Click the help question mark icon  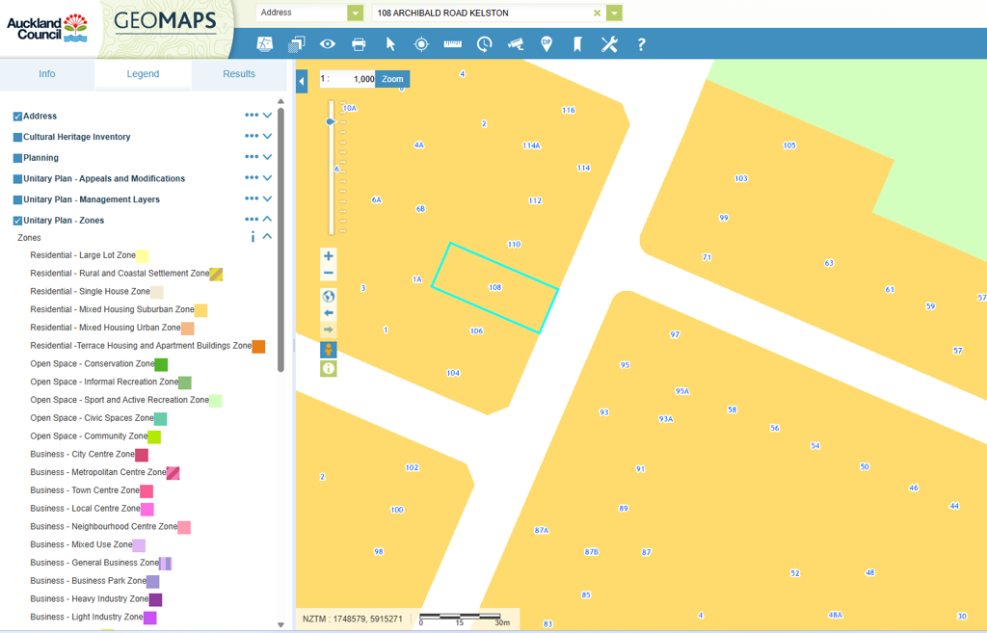tap(641, 44)
